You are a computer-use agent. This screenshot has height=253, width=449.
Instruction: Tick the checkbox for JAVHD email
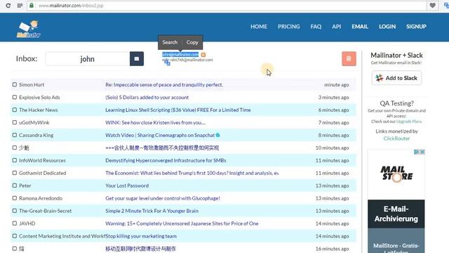click(x=15, y=223)
